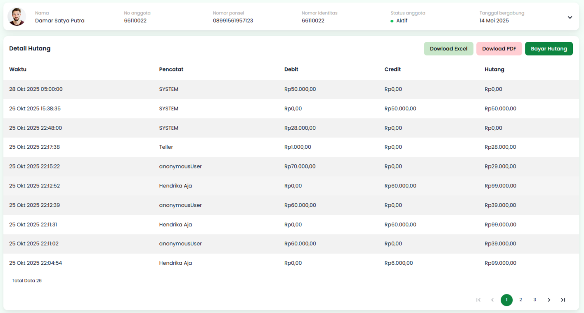Jump to last page icon

[x=563, y=300]
